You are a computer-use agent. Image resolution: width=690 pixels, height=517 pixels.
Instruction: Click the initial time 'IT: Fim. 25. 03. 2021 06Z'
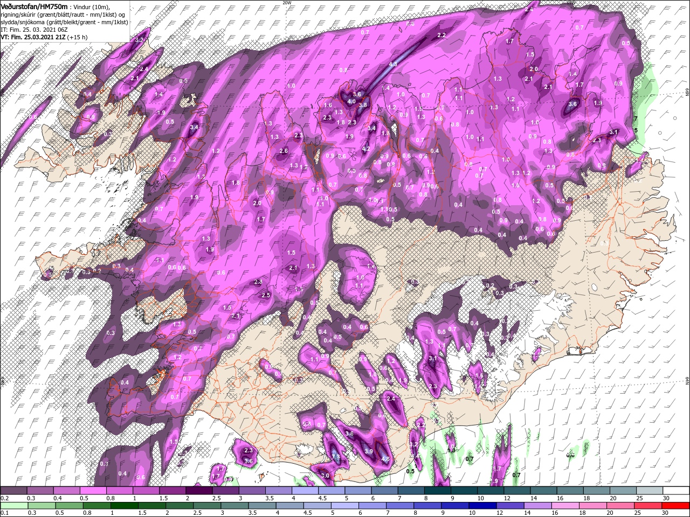(33, 29)
